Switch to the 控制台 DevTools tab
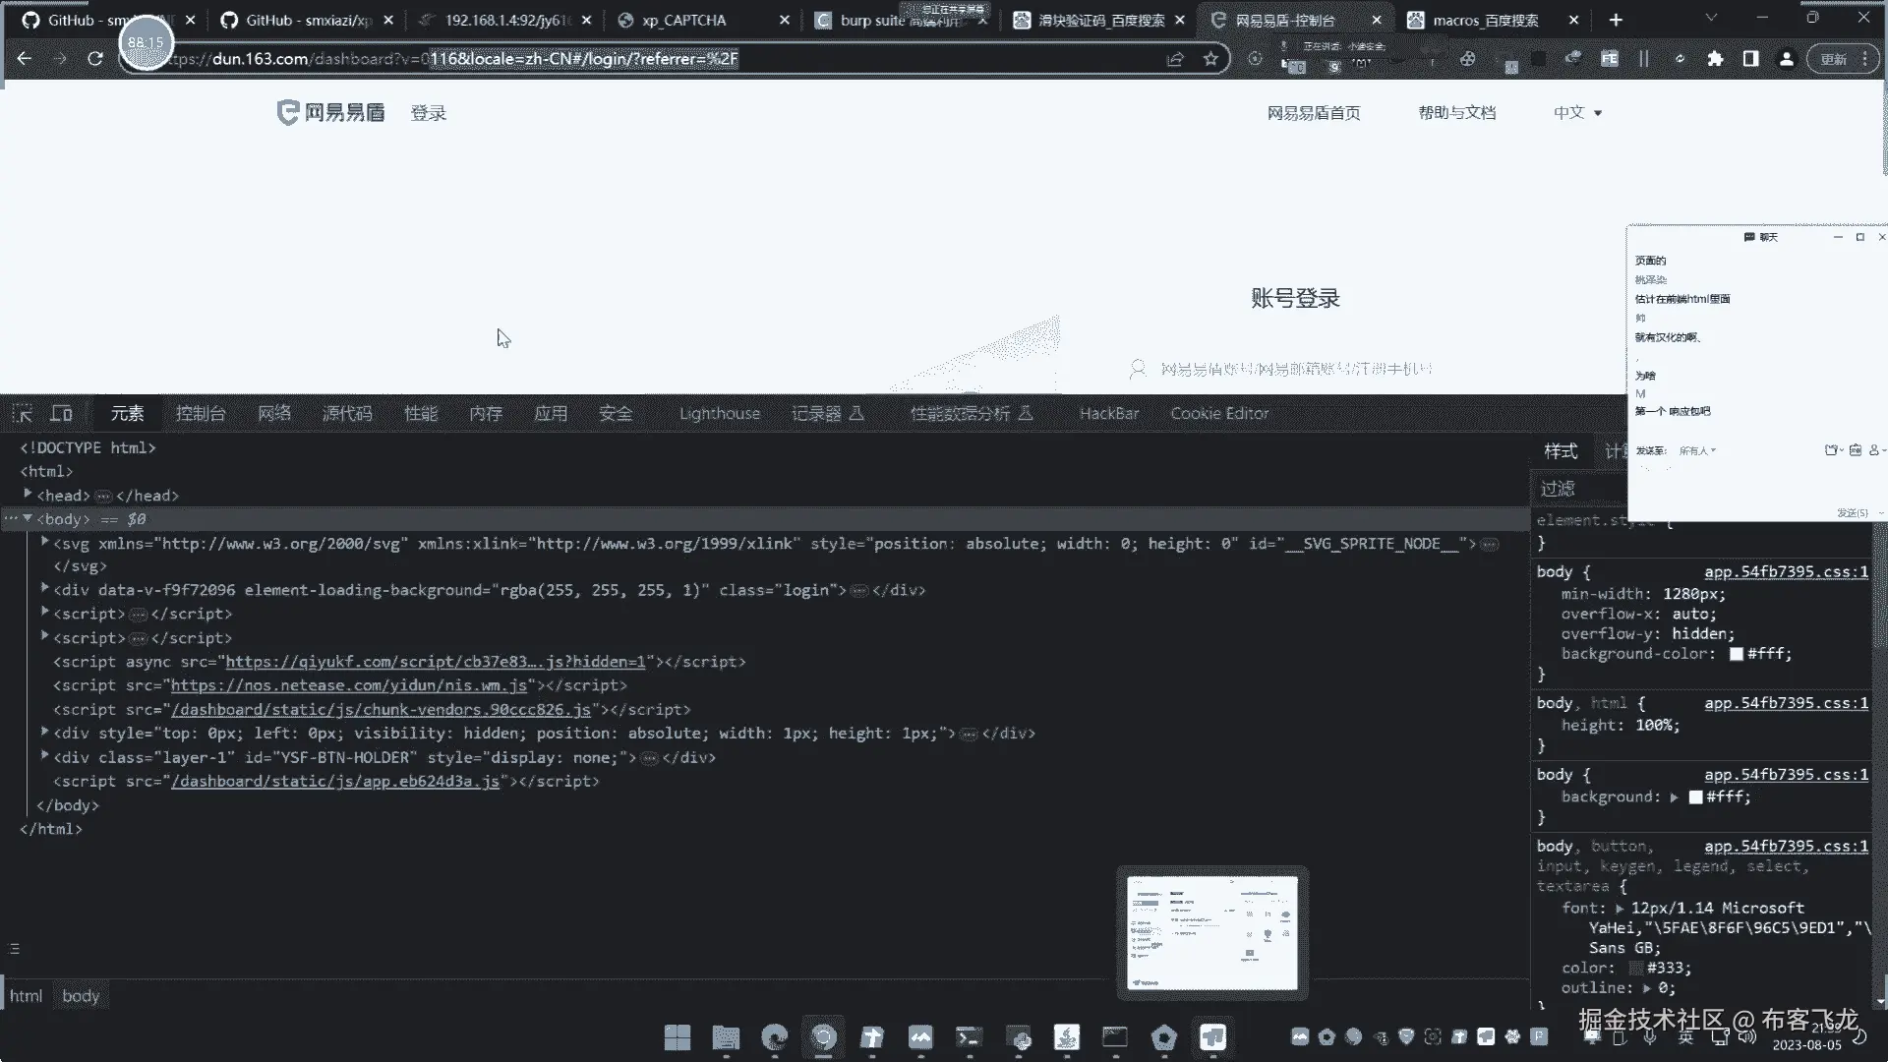Viewport: 1888px width, 1062px height. tap(201, 414)
